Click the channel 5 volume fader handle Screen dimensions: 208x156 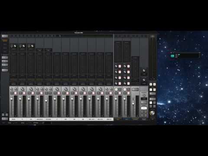click(46, 100)
